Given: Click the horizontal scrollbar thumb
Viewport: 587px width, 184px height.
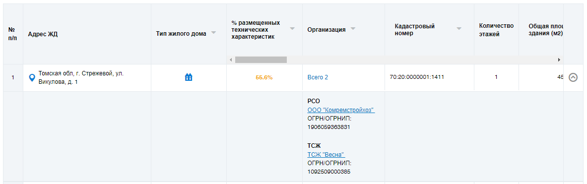Looking at the screenshot, I should (261, 60).
